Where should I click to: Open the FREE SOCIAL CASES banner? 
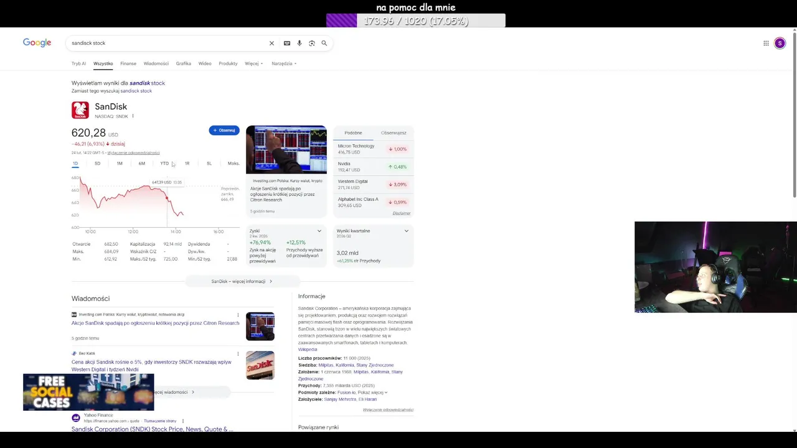[x=88, y=392]
